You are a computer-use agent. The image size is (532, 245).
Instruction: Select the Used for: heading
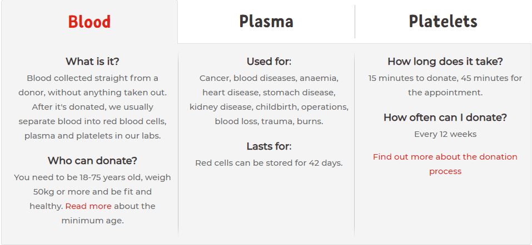tap(269, 62)
